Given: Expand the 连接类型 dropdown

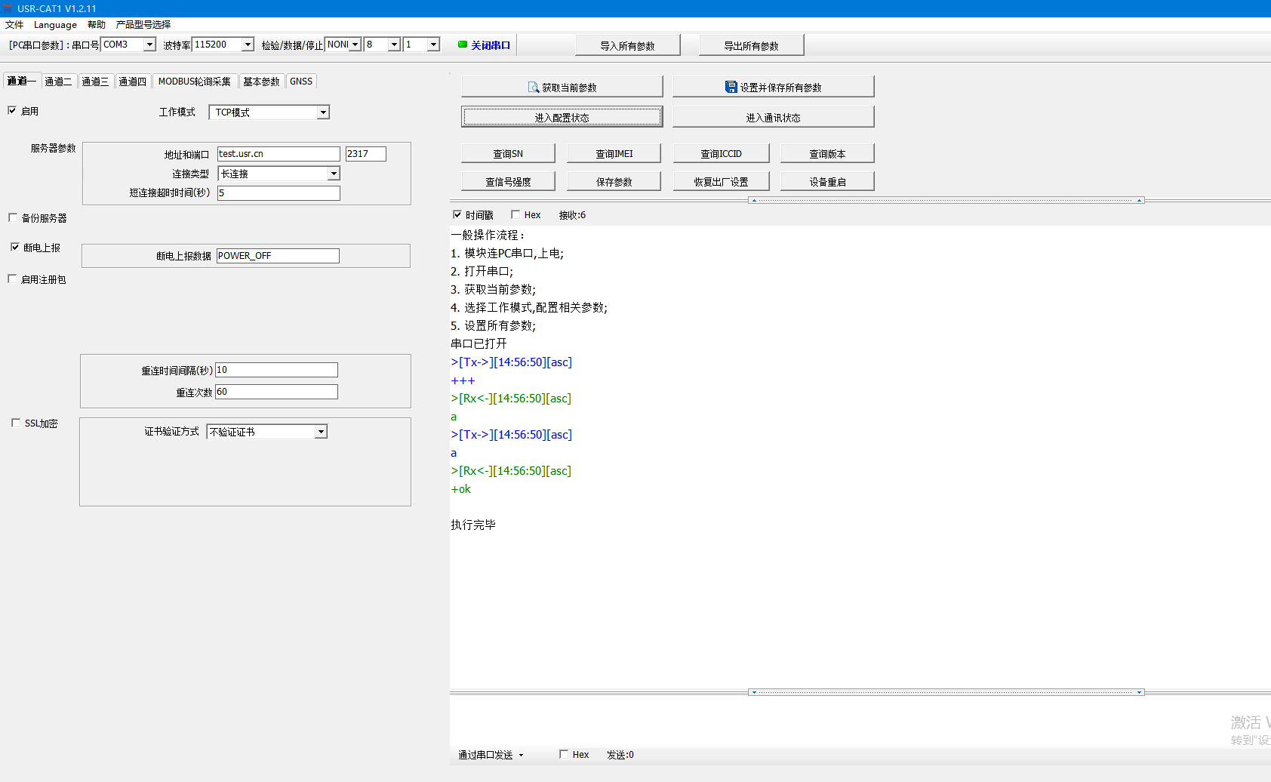Looking at the screenshot, I should (x=333, y=174).
